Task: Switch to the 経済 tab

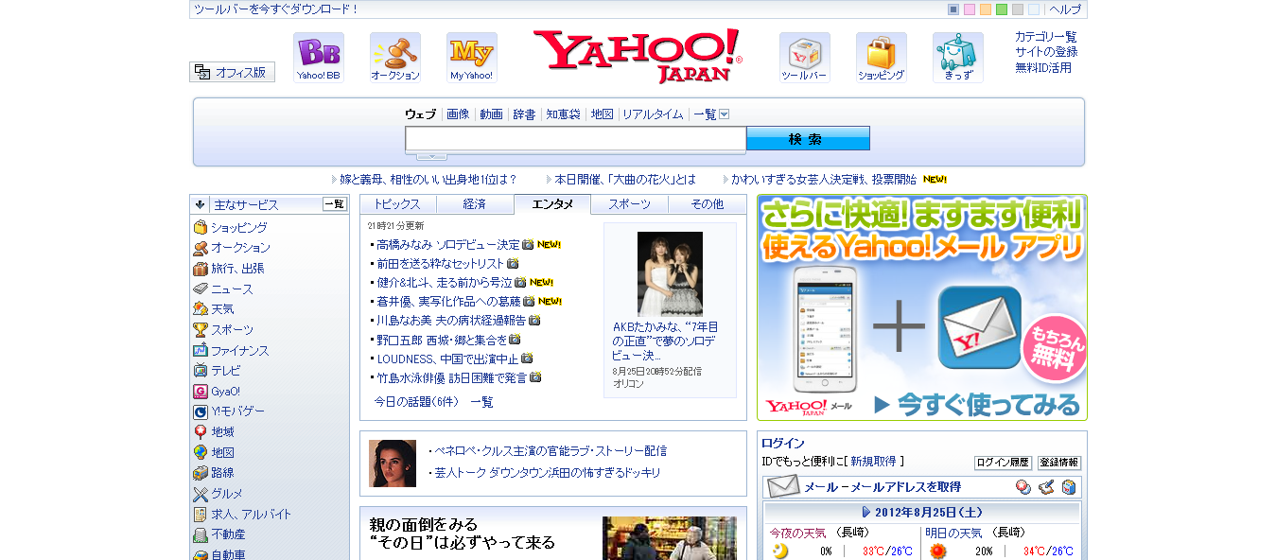Action: coord(475,204)
